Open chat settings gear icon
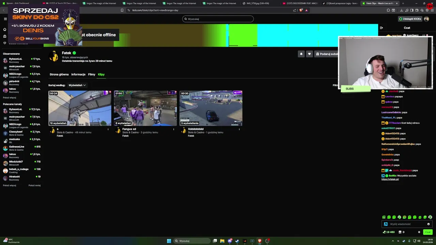This screenshot has width=436, height=245. click(419, 232)
